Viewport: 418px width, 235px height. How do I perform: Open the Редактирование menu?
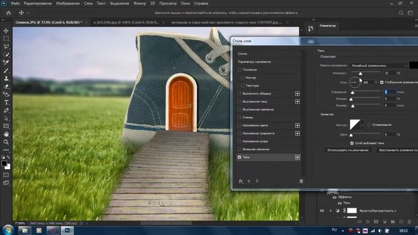click(x=38, y=3)
